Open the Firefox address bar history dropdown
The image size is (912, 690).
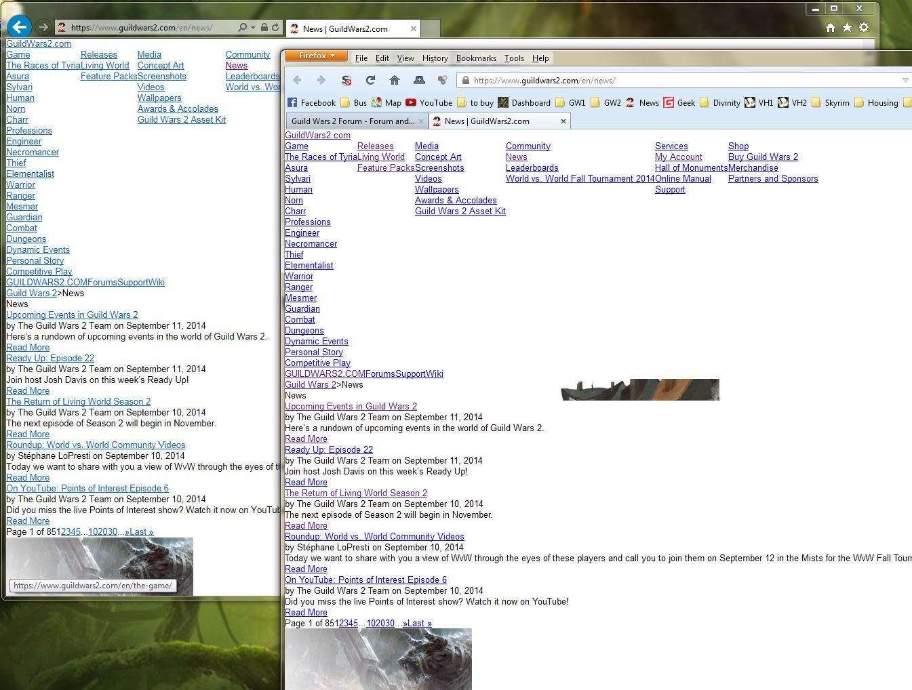coord(905,81)
